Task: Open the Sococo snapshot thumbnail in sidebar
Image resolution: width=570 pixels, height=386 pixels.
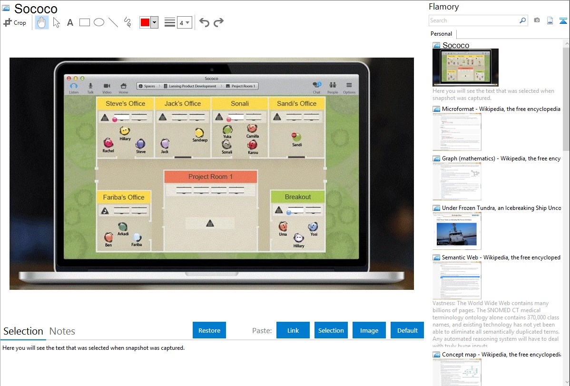Action: (x=465, y=67)
